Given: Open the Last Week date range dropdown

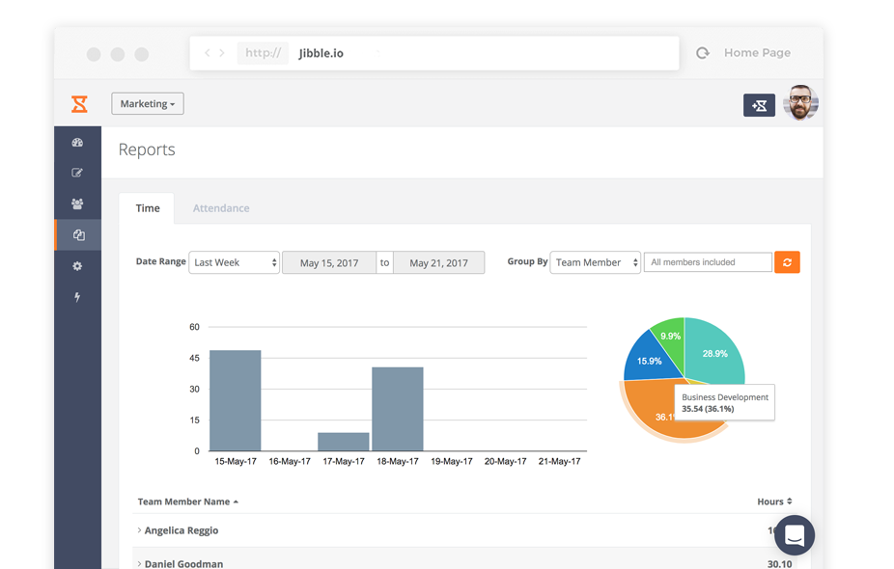Looking at the screenshot, I should point(235,262).
